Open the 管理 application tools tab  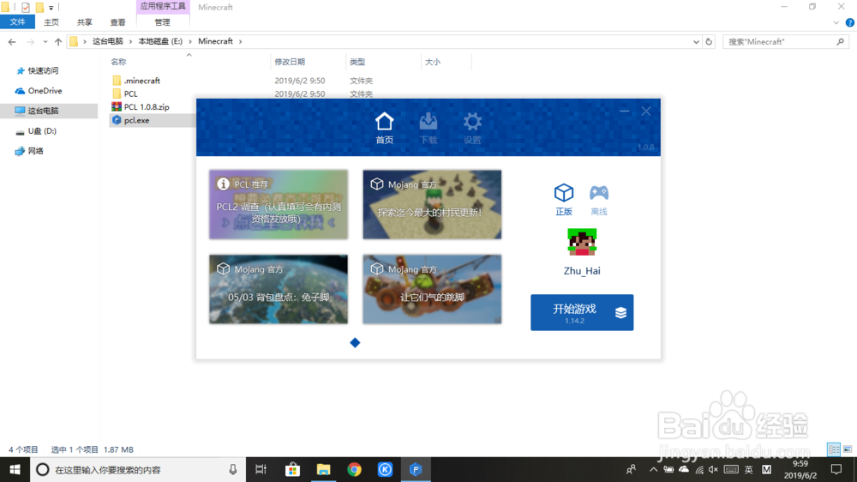tap(162, 22)
